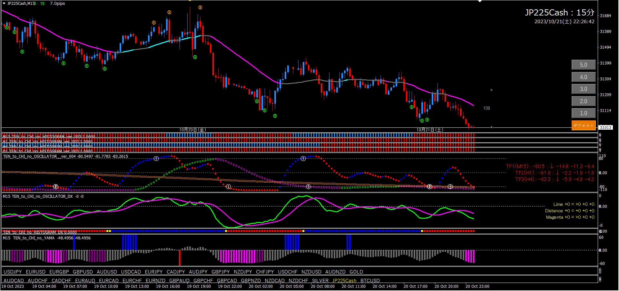Switch chart to EURGBP symbol
619x291 pixels.
[x=59, y=272]
